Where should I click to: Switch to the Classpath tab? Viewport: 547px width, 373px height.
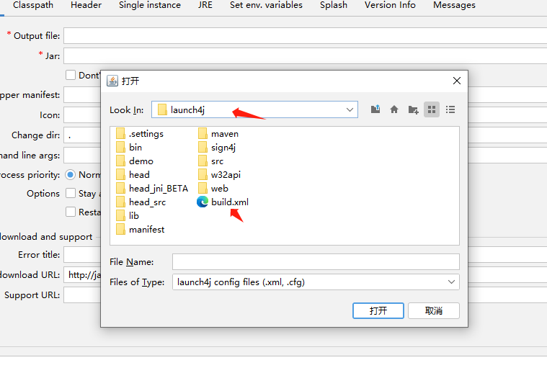pos(33,5)
